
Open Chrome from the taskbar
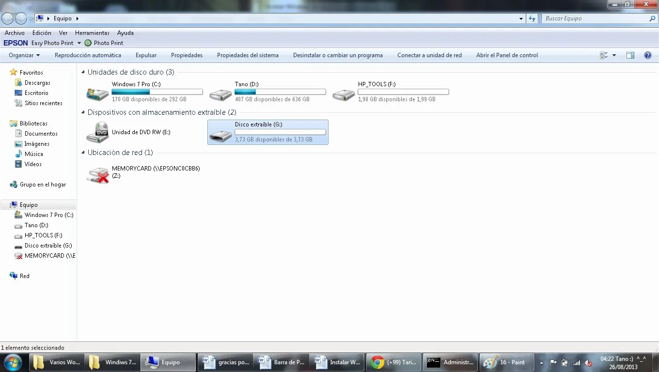tap(393, 362)
